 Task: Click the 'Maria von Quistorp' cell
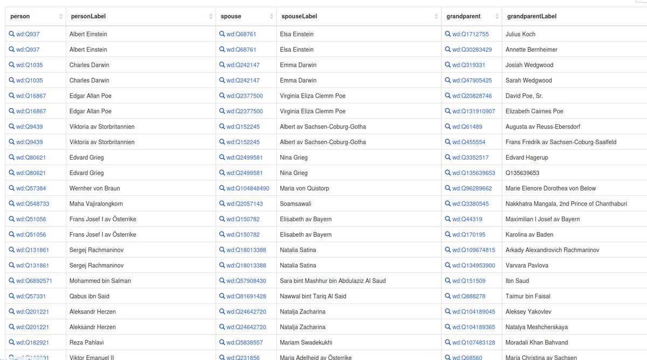[359, 188]
